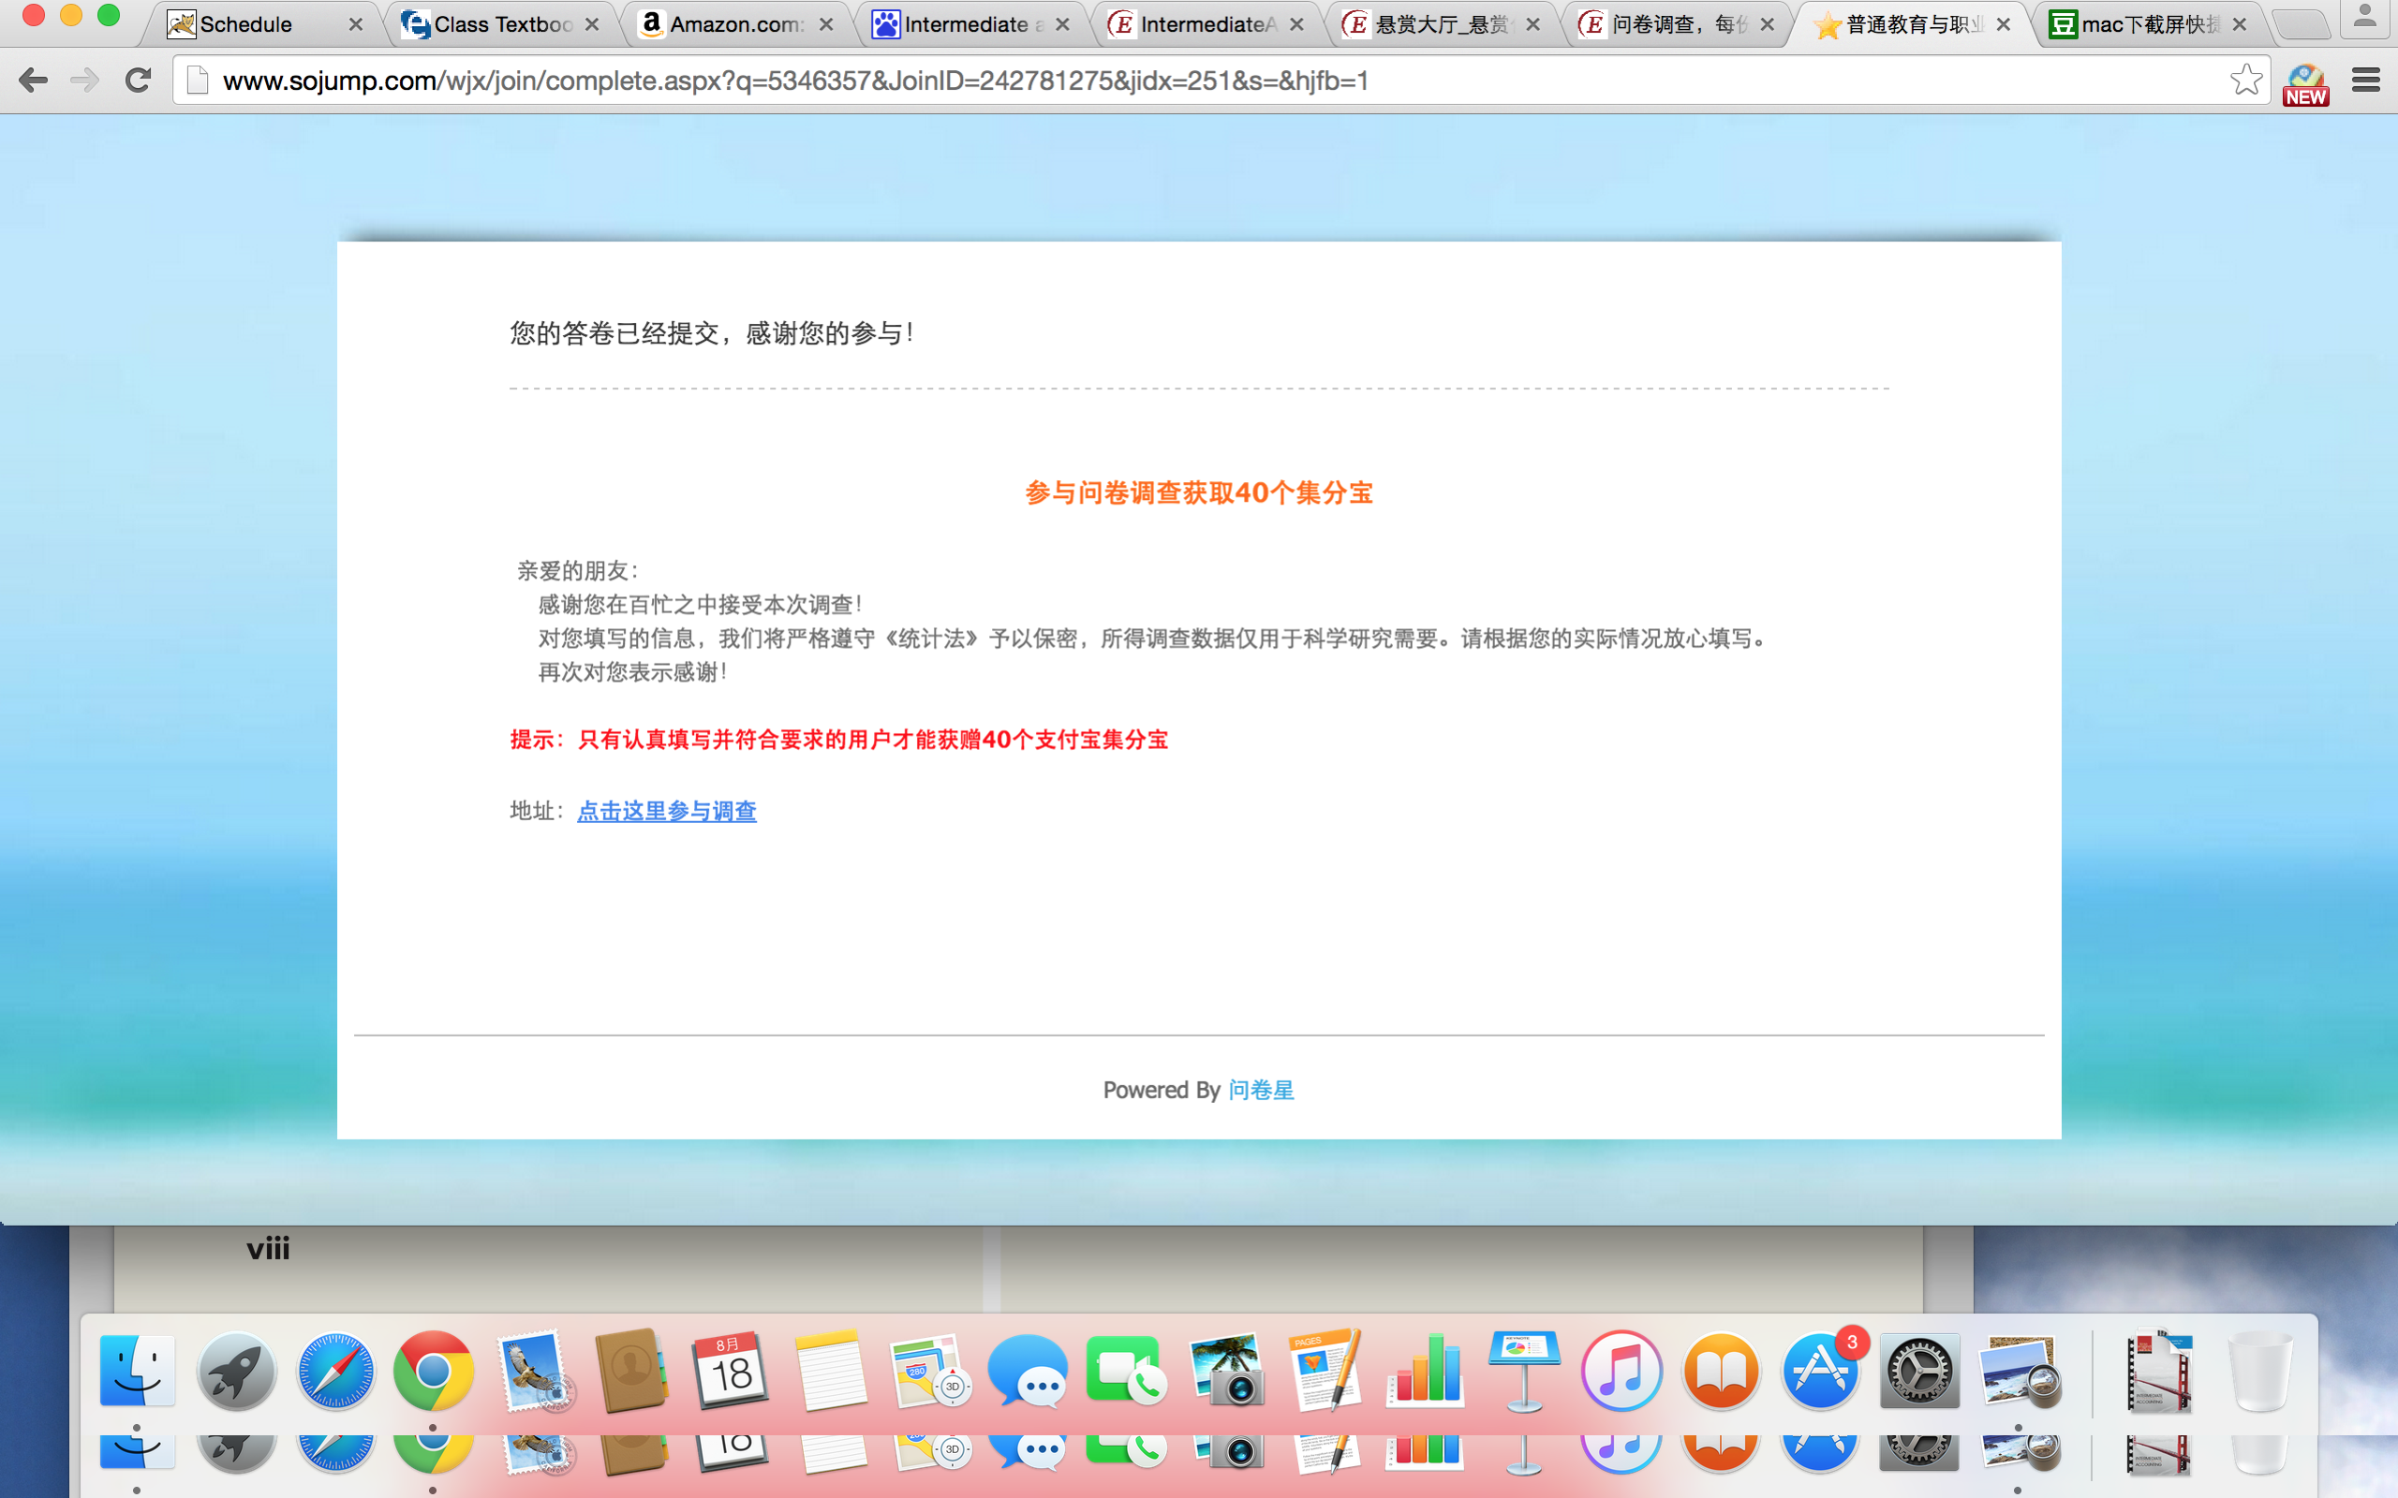
Task: Click the NEW extension icon in toolbar
Action: (2305, 83)
